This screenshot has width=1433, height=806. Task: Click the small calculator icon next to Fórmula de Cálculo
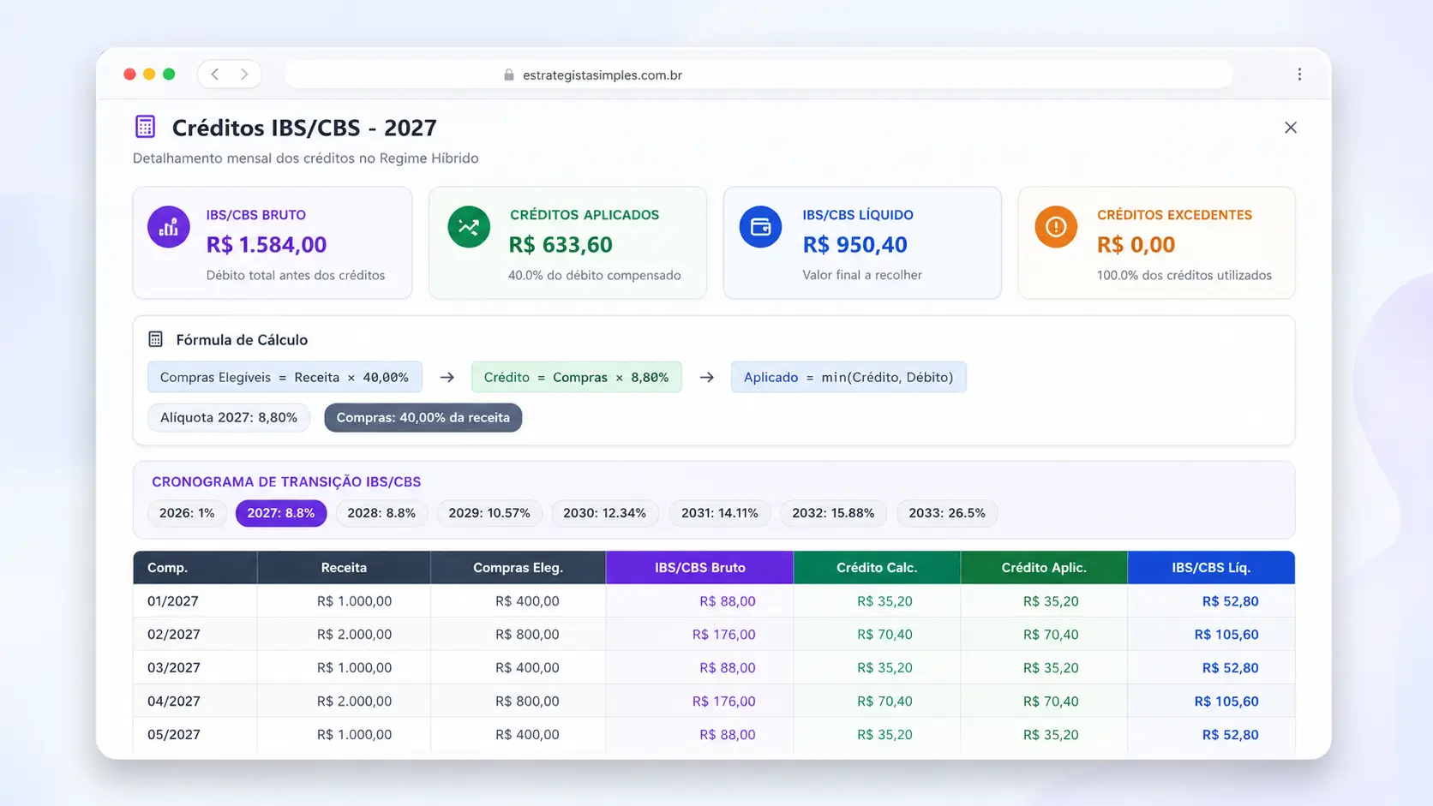[x=155, y=339]
